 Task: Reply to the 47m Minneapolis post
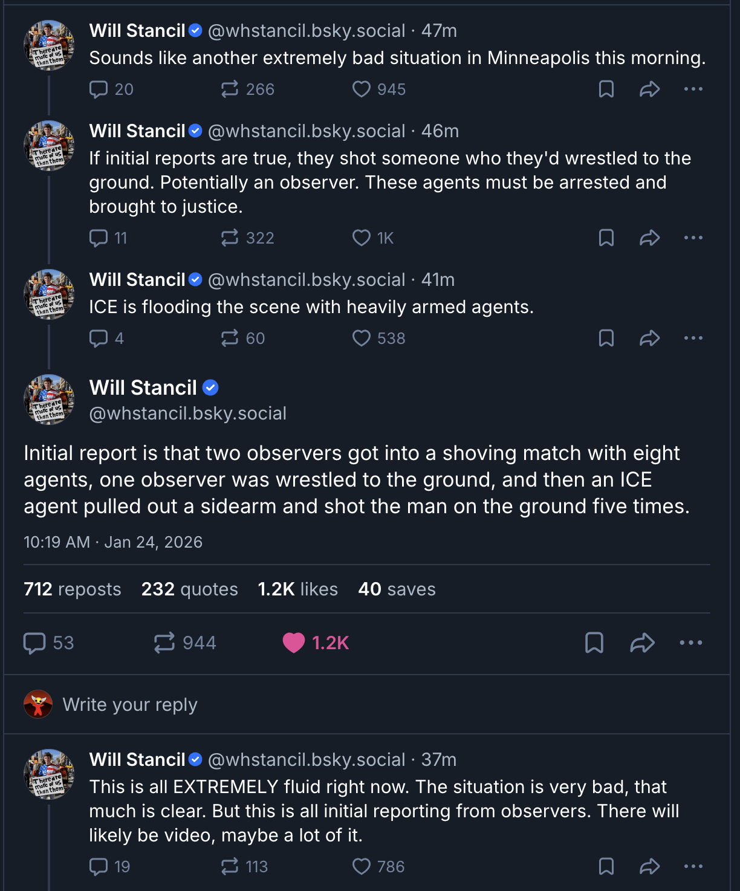pyautogui.click(x=99, y=89)
